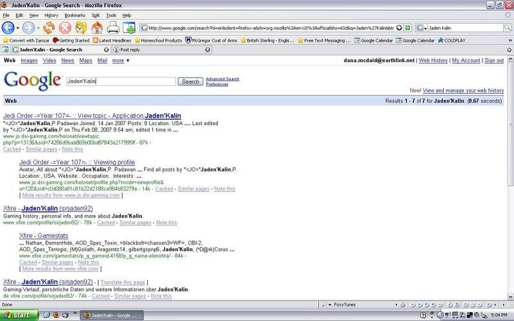Open the Back history dropdown arrow
Image resolution: width=514 pixels, height=321 pixels.
tap(18, 28)
